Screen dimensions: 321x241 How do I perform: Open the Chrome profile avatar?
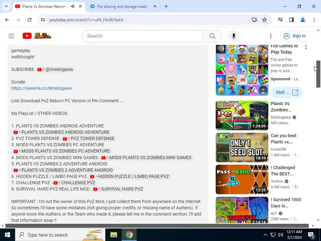[303, 20]
